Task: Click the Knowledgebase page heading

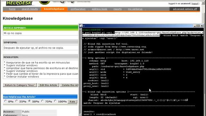Action: 18,18
